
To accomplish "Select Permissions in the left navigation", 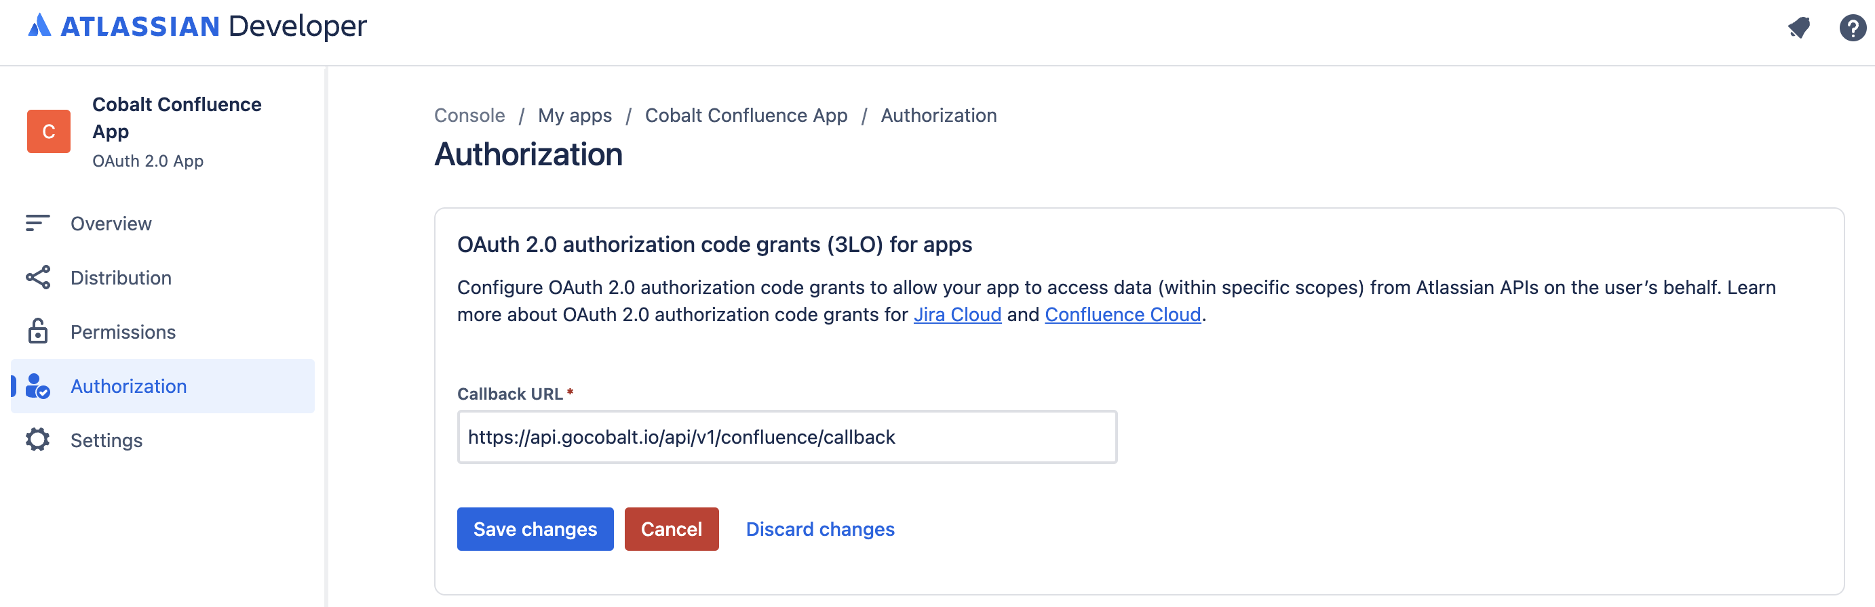I will (x=123, y=331).
